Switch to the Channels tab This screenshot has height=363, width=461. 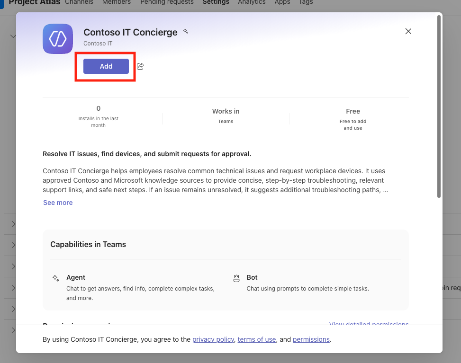79,2
